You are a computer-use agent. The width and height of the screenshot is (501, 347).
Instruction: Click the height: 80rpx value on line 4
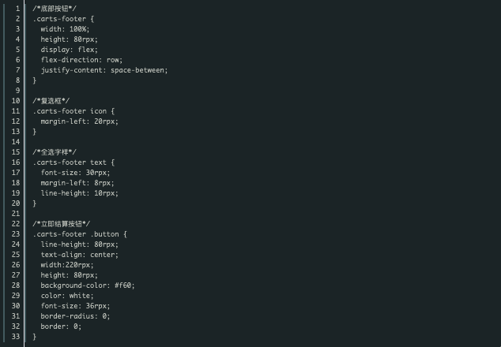tap(85, 39)
